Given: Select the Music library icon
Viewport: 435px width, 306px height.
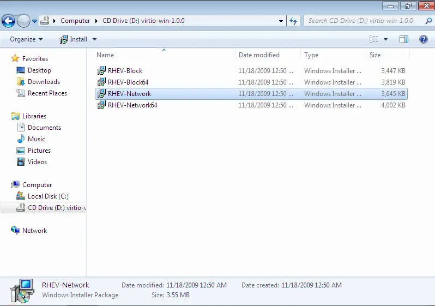Looking at the screenshot, I should 21,139.
